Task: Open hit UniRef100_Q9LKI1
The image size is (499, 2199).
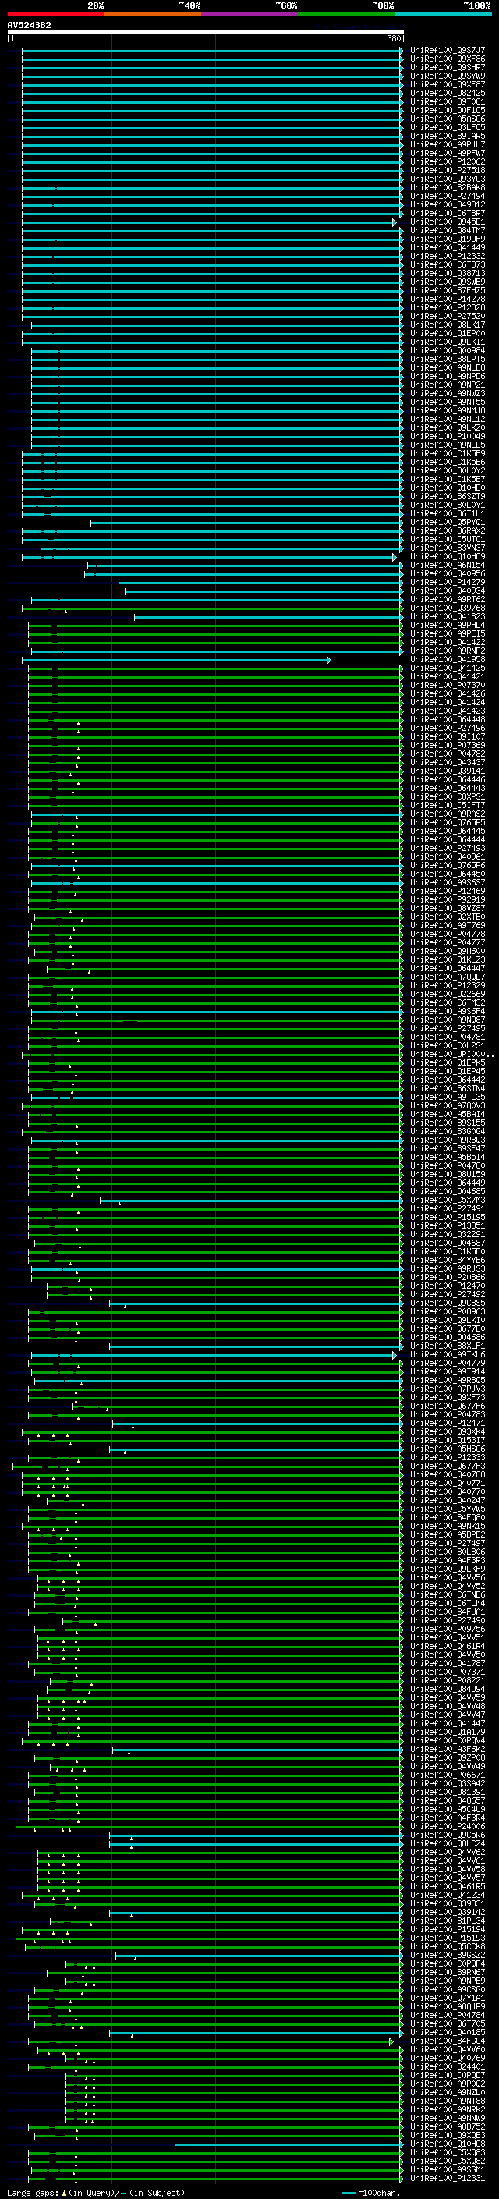Action: 448,342
